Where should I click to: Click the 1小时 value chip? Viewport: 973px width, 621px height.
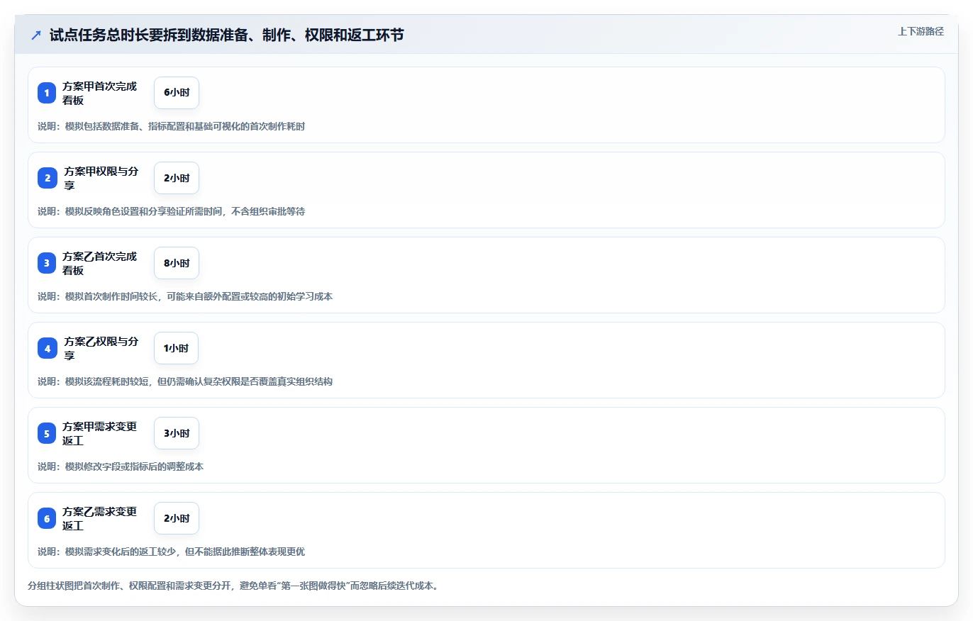coord(176,348)
